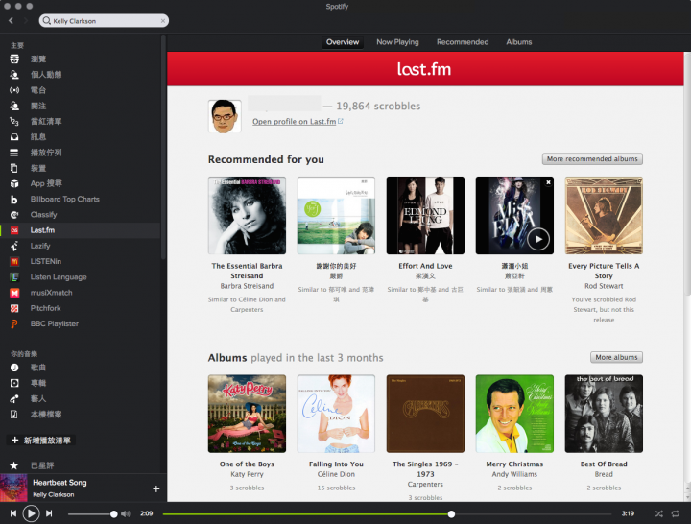Viewport: 691px width, 524px height.
Task: Click More recommended albums button
Action: (592, 159)
